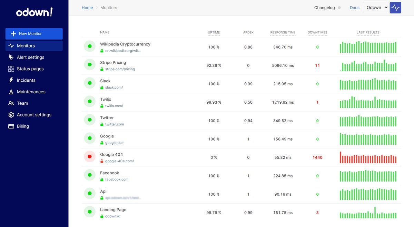Click green status indicator for Stripe Pricing
The image size is (414, 227).
[x=90, y=64]
